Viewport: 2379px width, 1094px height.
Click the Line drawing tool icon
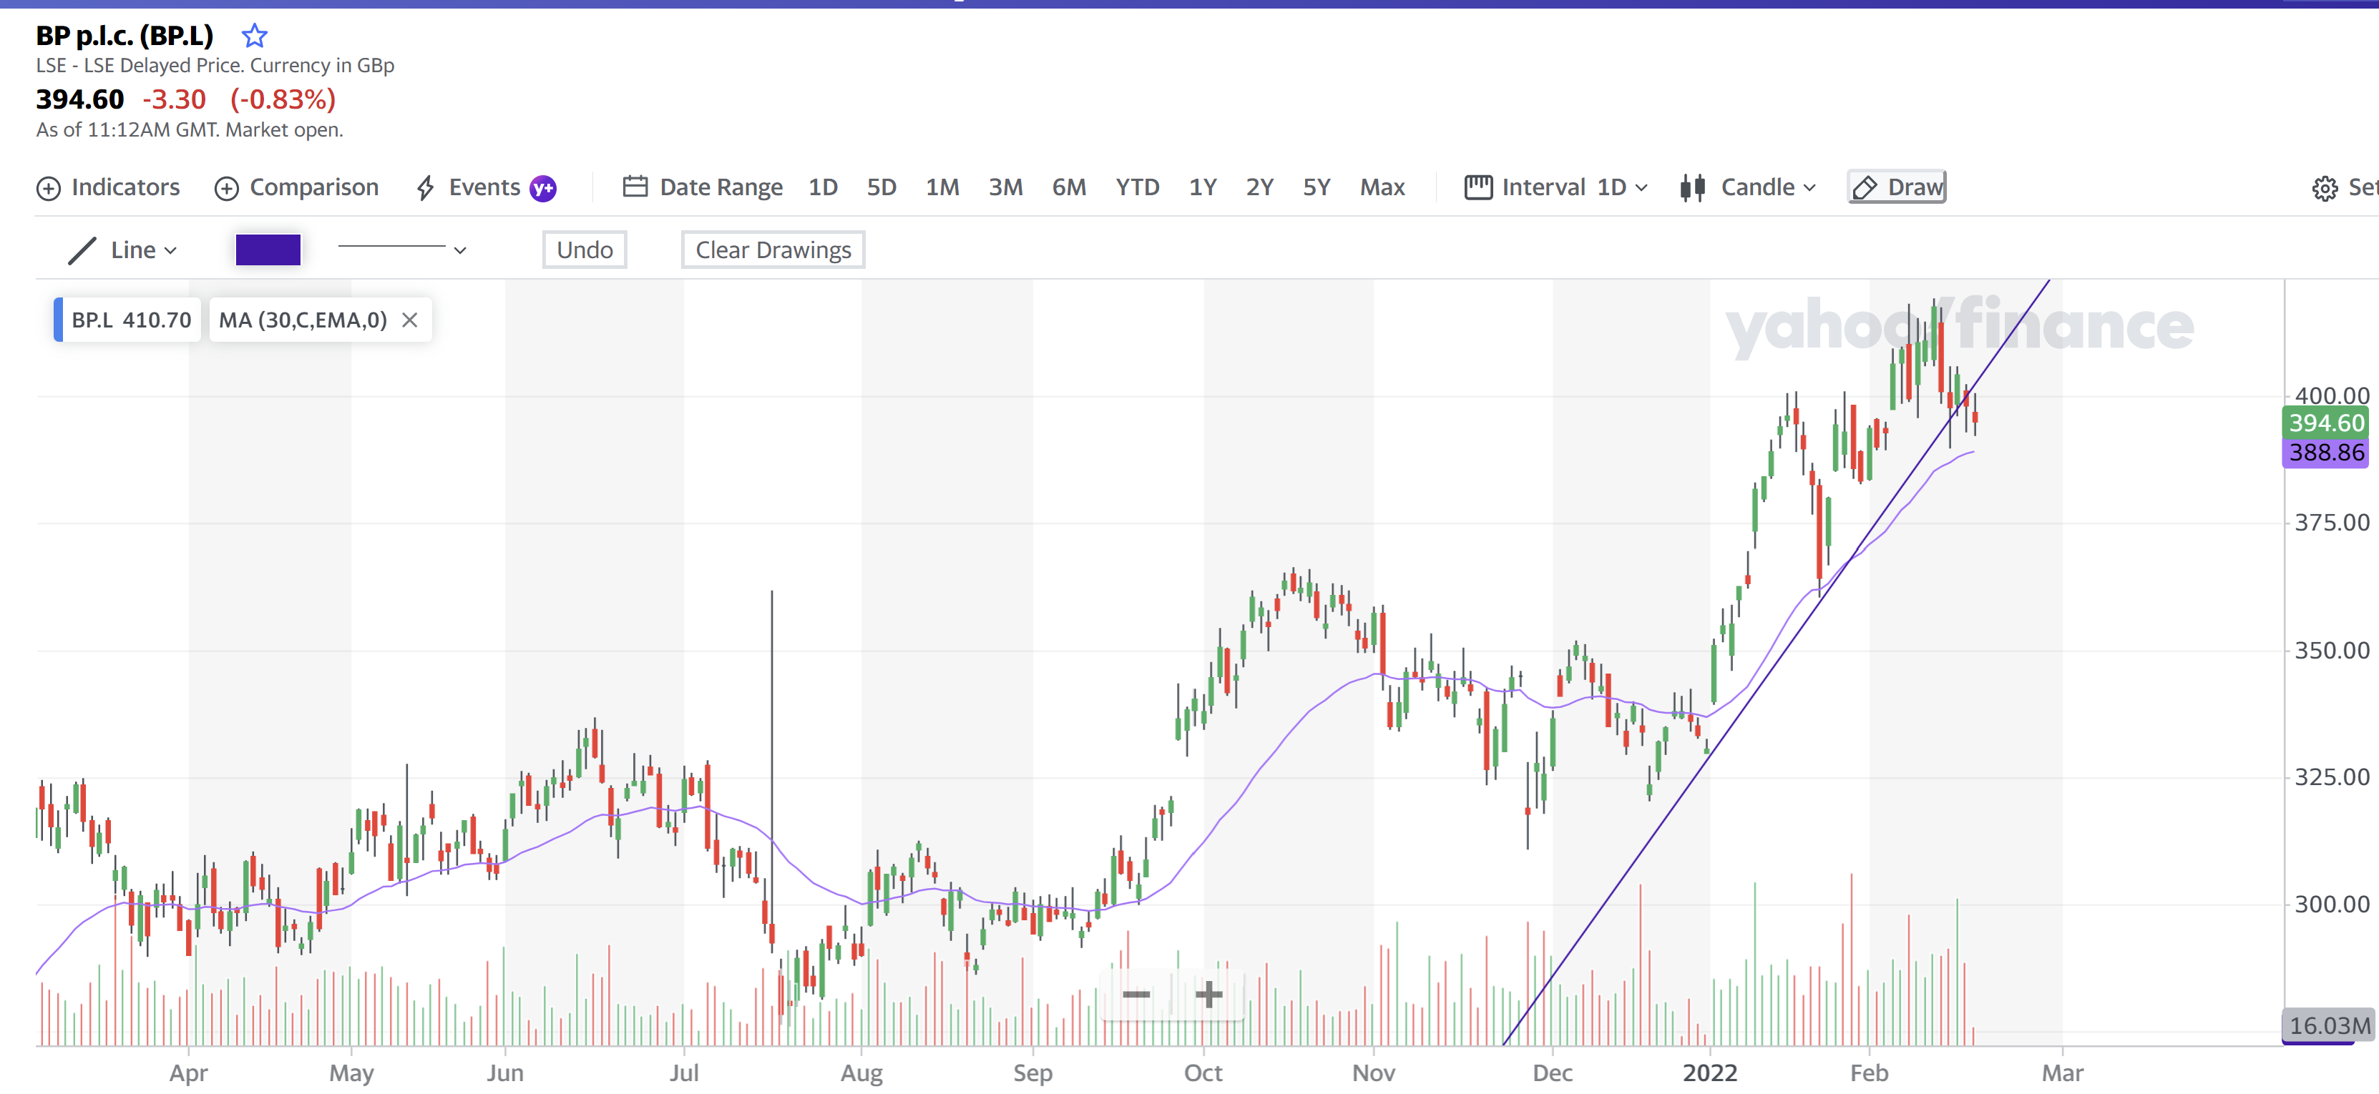[x=82, y=250]
